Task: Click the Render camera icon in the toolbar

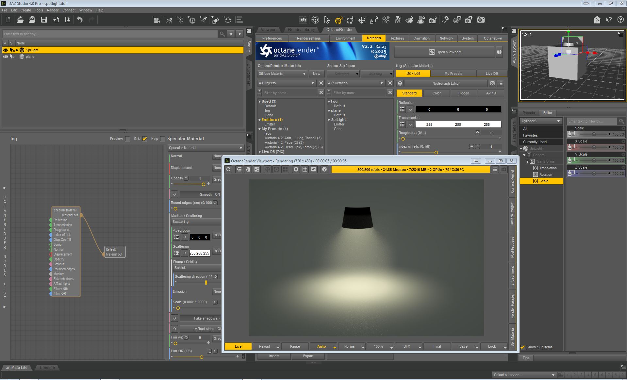Action: click(481, 20)
